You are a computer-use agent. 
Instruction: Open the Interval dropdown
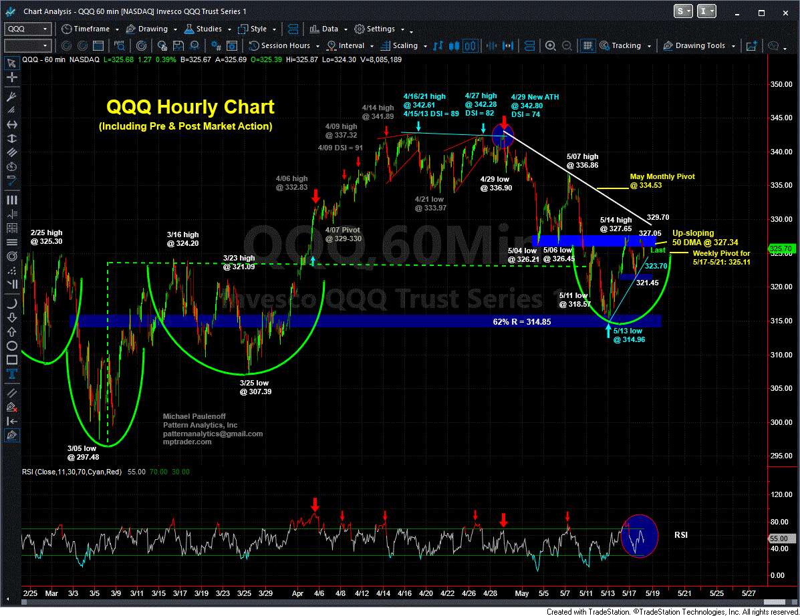point(350,46)
